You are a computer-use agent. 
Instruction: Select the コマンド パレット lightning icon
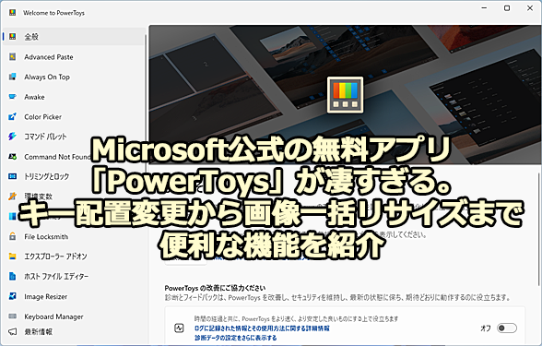[13, 137]
